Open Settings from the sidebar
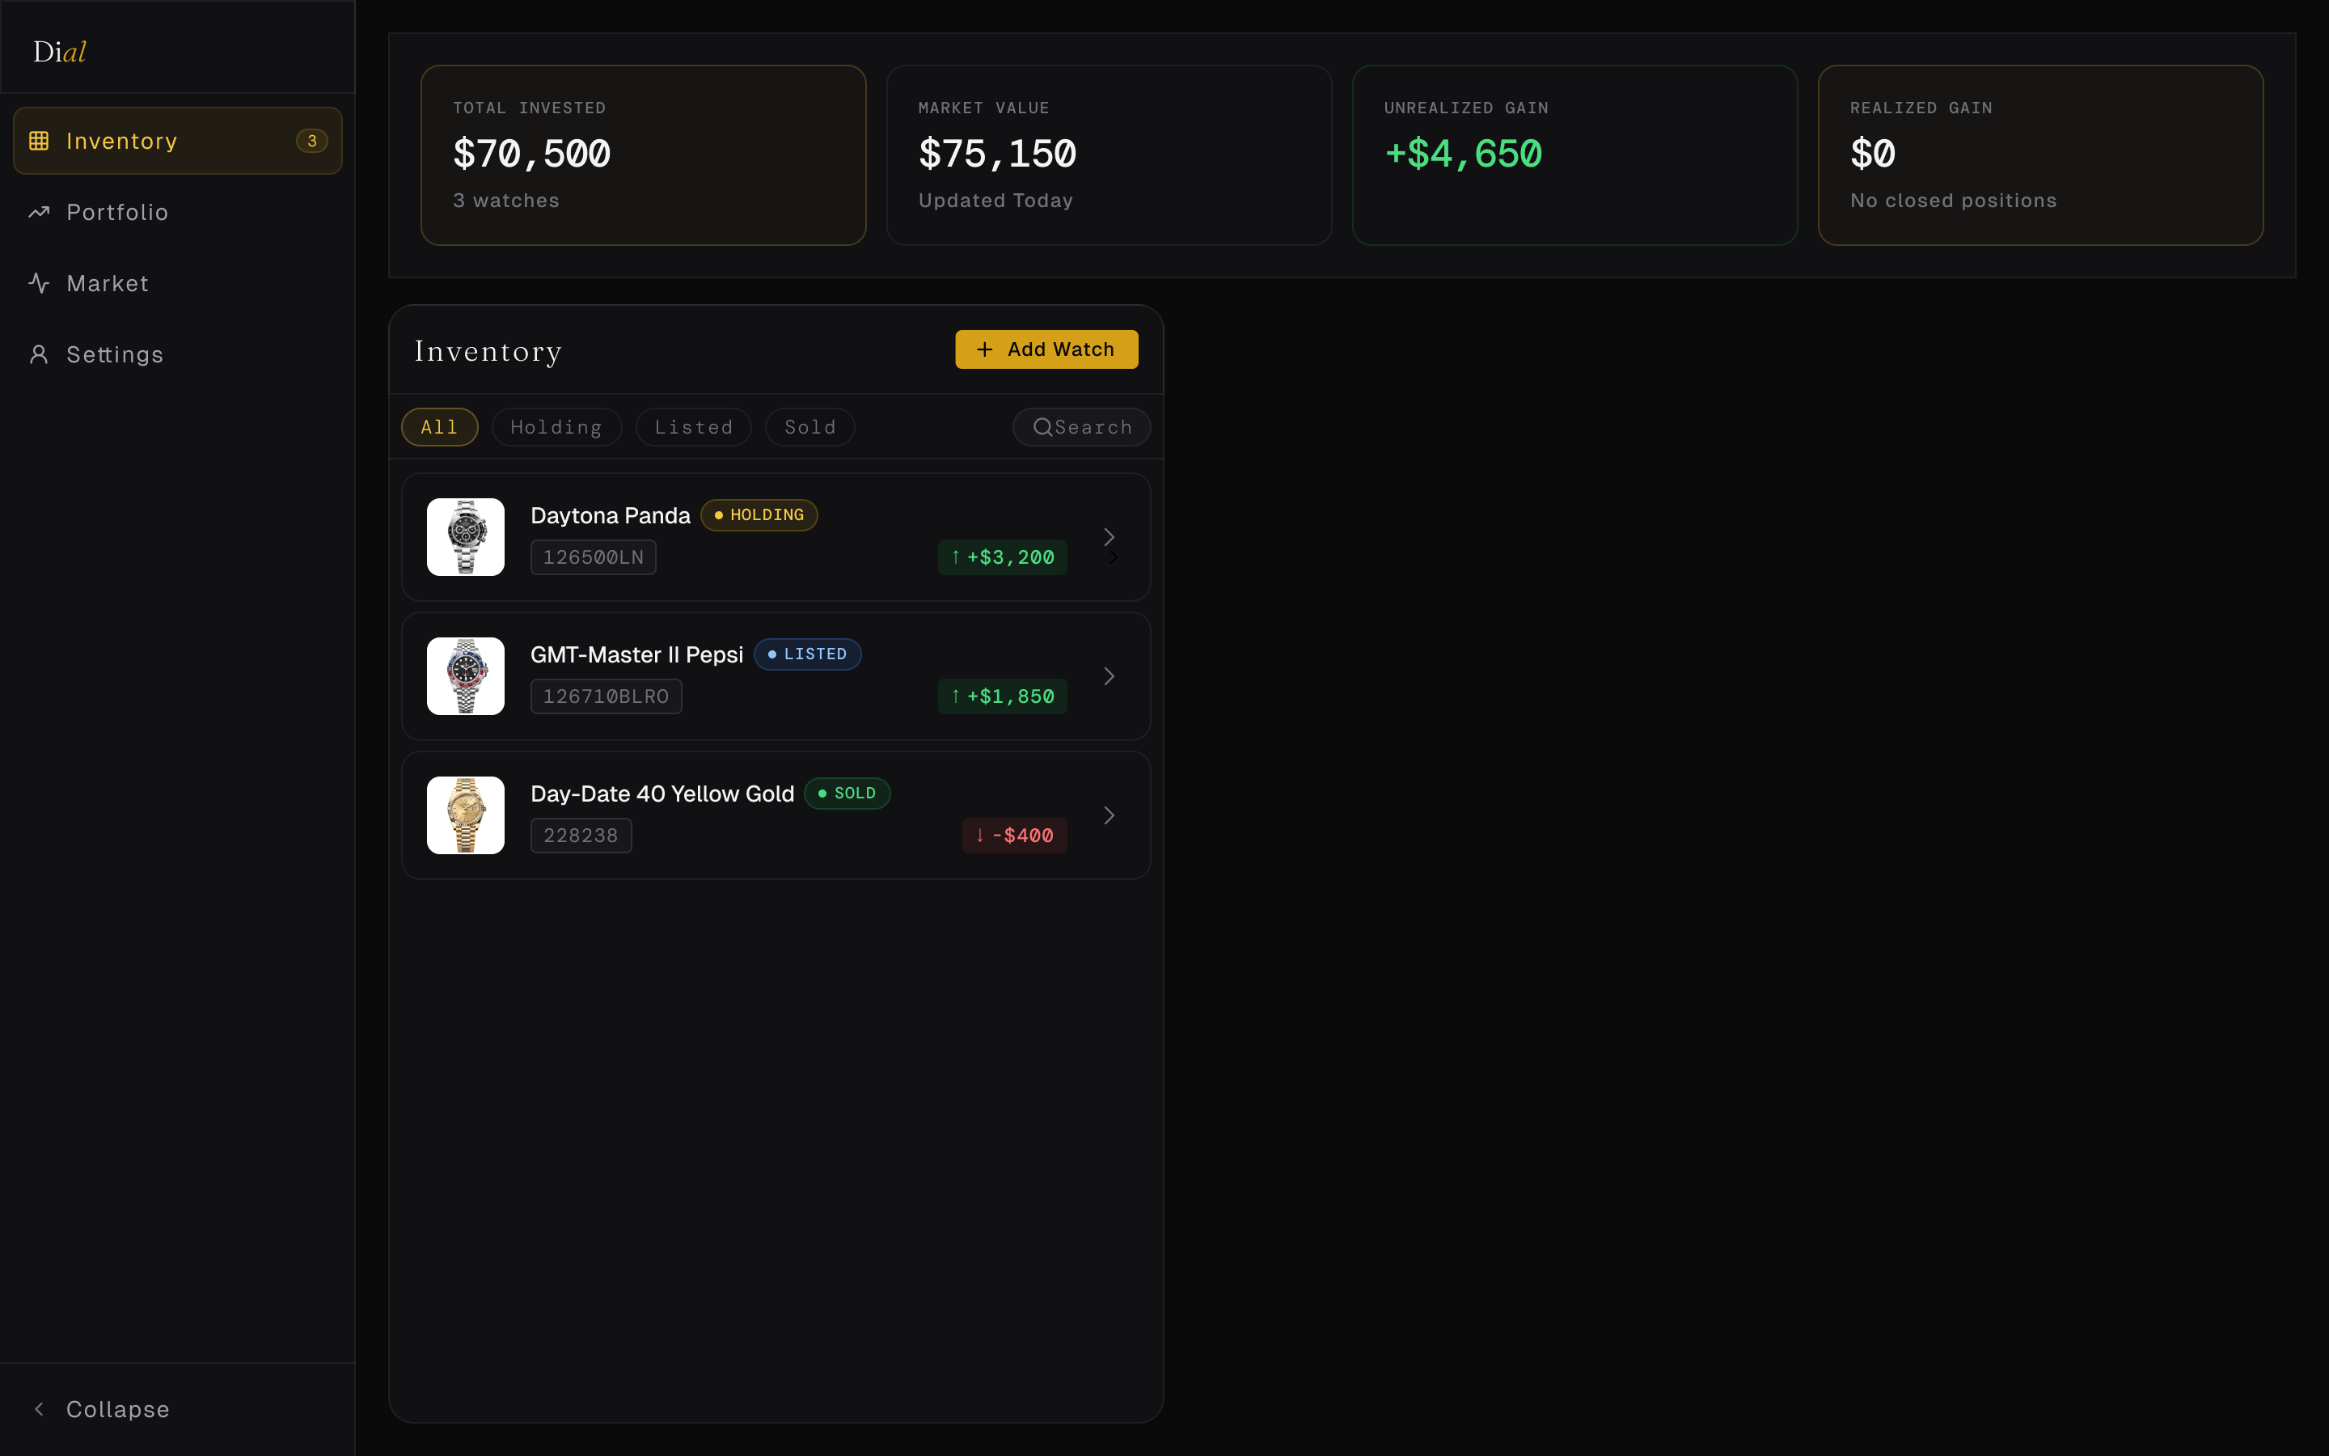The image size is (2329, 1456). tap(178, 354)
